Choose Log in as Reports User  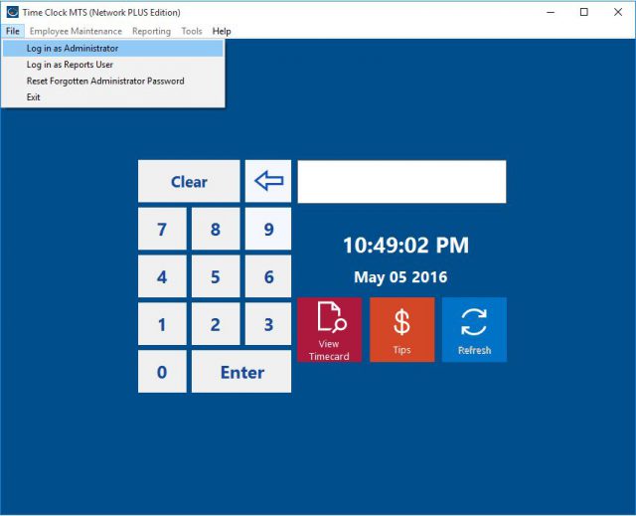point(112,65)
